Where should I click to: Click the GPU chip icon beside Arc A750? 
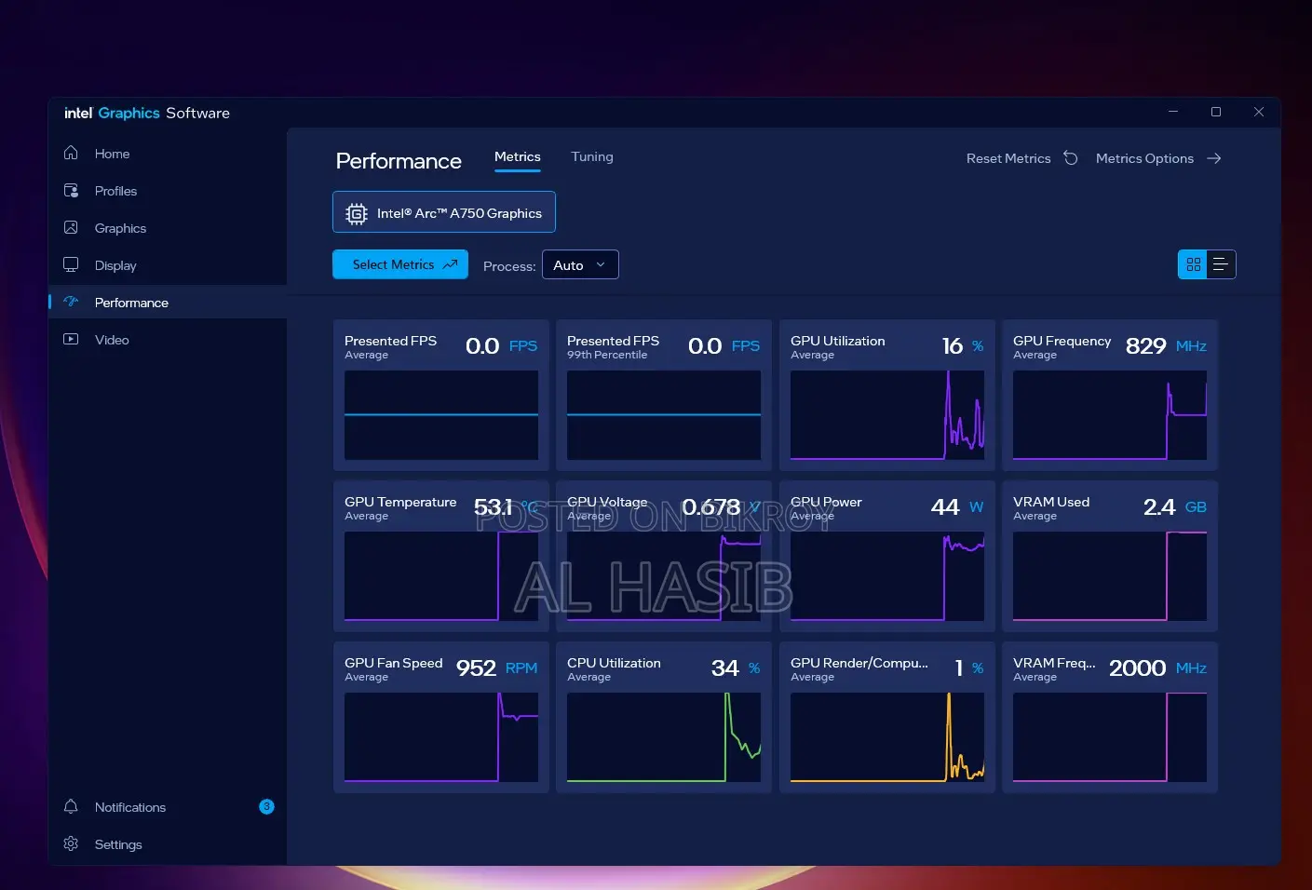357,213
